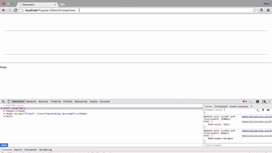Select the Styles sidebar tab
272x153 pixels.
(x=209, y=106)
